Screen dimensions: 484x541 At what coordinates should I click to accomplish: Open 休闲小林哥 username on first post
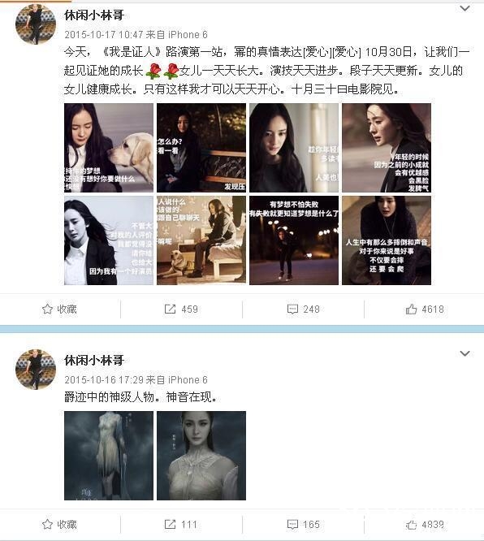click(x=94, y=15)
